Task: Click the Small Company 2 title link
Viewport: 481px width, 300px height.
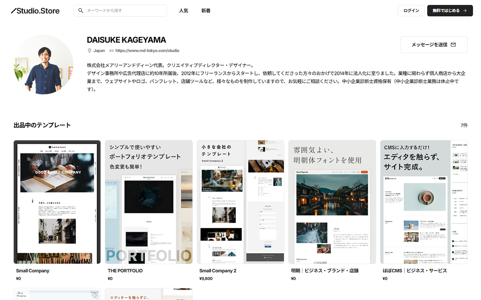Action: (218, 271)
